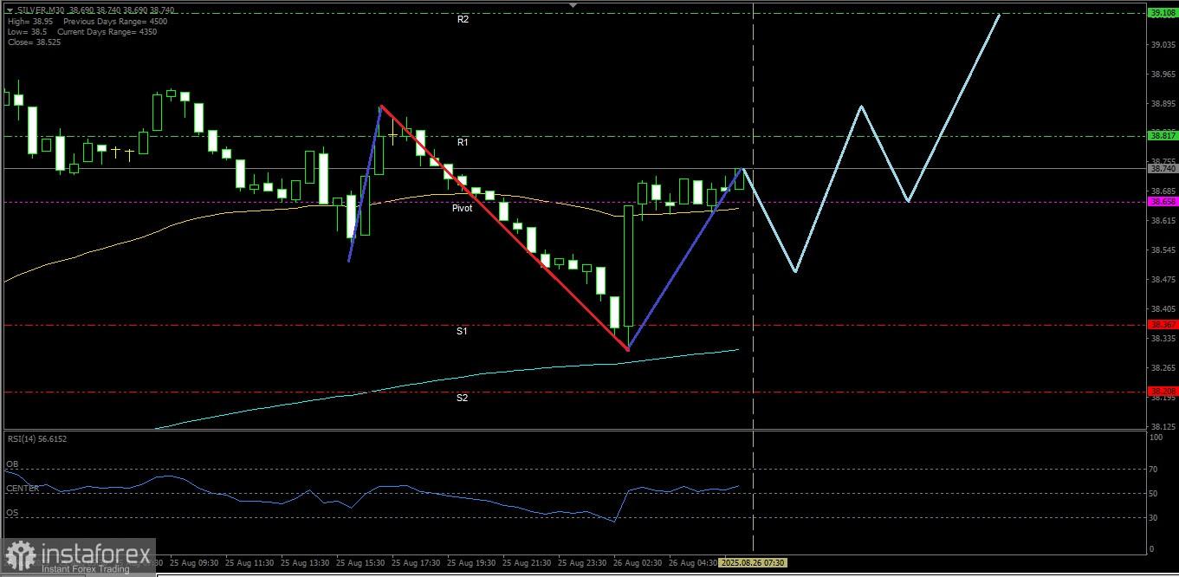Viewport: 1179px width, 577px height.
Task: Click the 38.545 price axis value
Action: pyautogui.click(x=1163, y=250)
